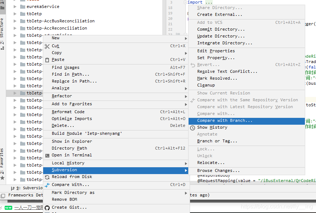Expand the tbIetp-AccReconciliation node
The height and width of the screenshot is (213, 316).
[x=15, y=28]
